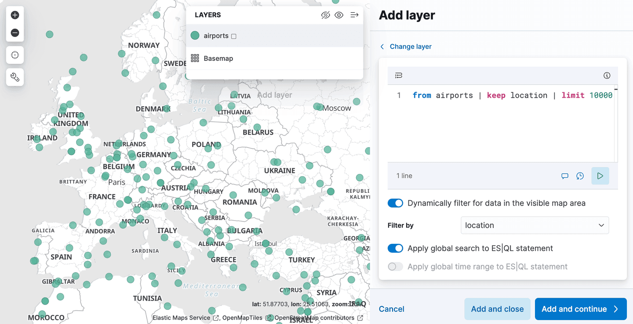Viewport: 633px width, 324px height.
Task: Collapse the layers panel with arrow icon
Action: 354,15
